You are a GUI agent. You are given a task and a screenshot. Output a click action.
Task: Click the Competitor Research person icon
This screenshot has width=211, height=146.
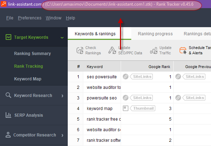[x=8, y=135]
